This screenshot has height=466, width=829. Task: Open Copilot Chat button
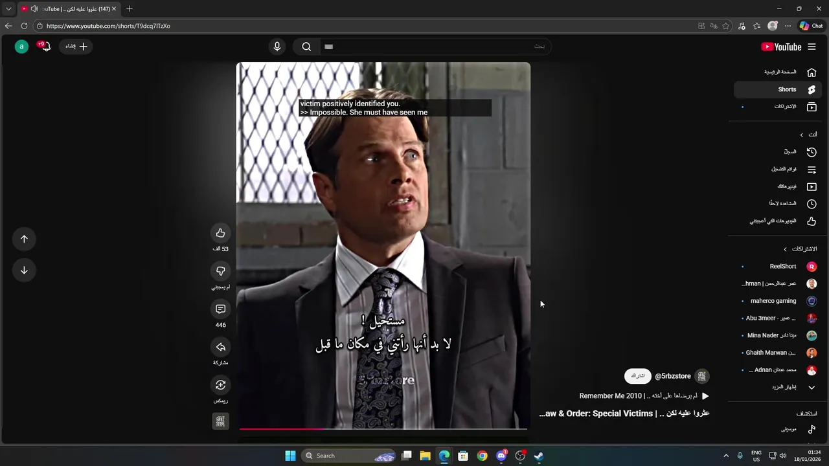(811, 26)
